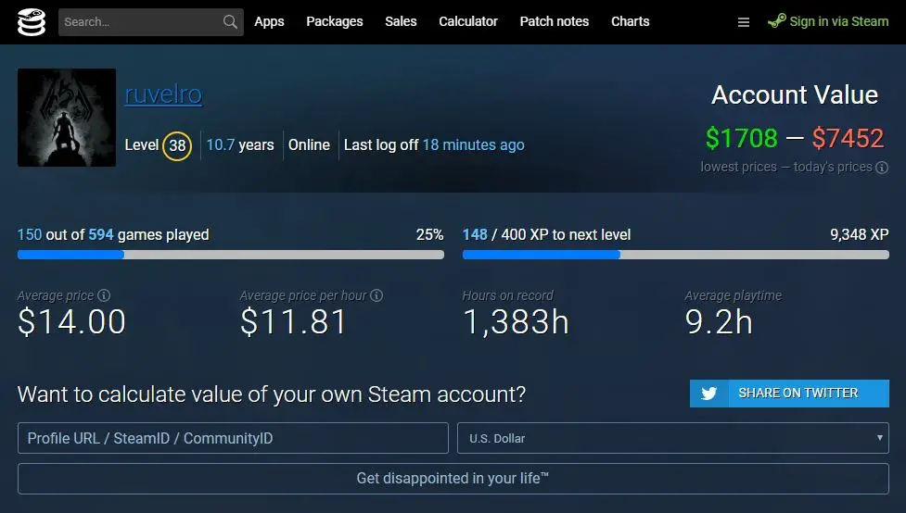Click the 1,383h hours on record value
The image size is (906, 513).
pyautogui.click(x=516, y=322)
